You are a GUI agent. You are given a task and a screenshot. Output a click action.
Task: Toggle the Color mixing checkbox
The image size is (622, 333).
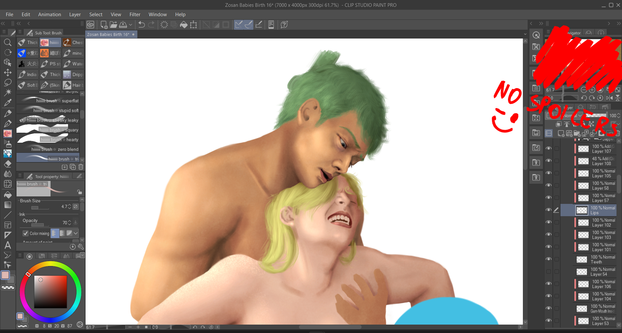point(26,233)
